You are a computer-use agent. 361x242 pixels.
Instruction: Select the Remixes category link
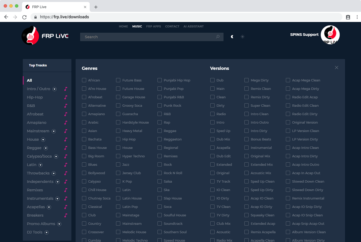pyautogui.click(x=35, y=190)
